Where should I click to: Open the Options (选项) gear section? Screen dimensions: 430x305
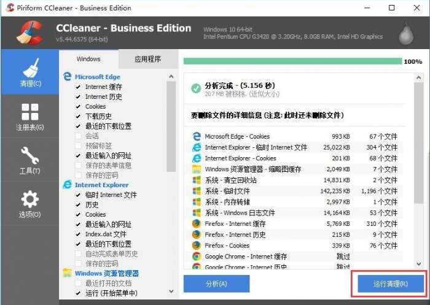click(x=30, y=204)
